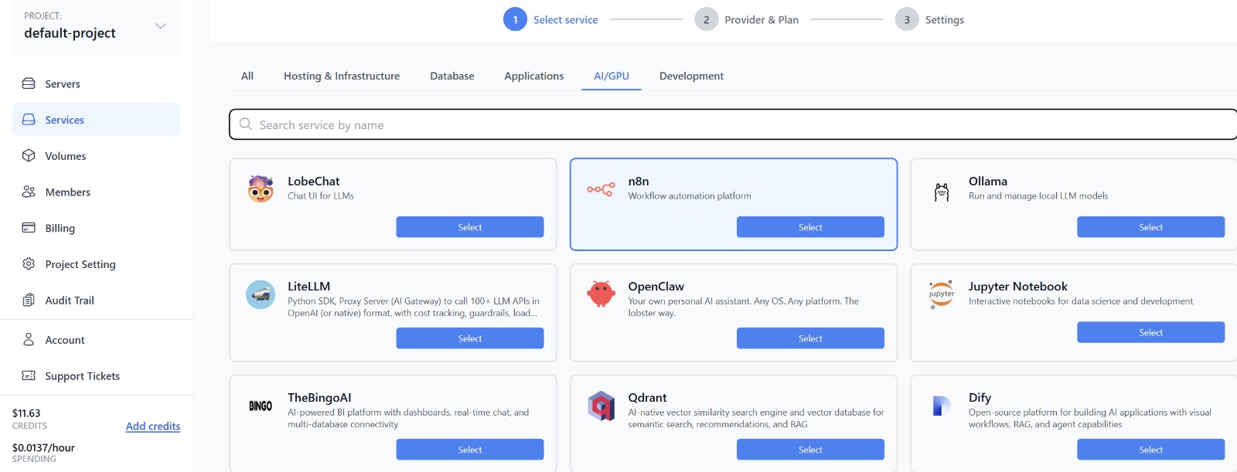Click the OpenClaw red lobster icon

pyautogui.click(x=601, y=294)
